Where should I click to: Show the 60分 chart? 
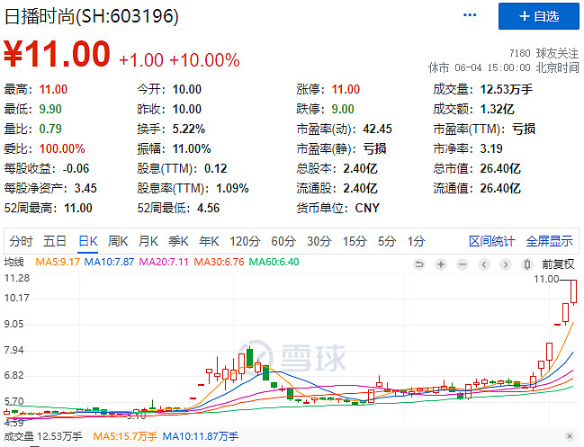(283, 241)
